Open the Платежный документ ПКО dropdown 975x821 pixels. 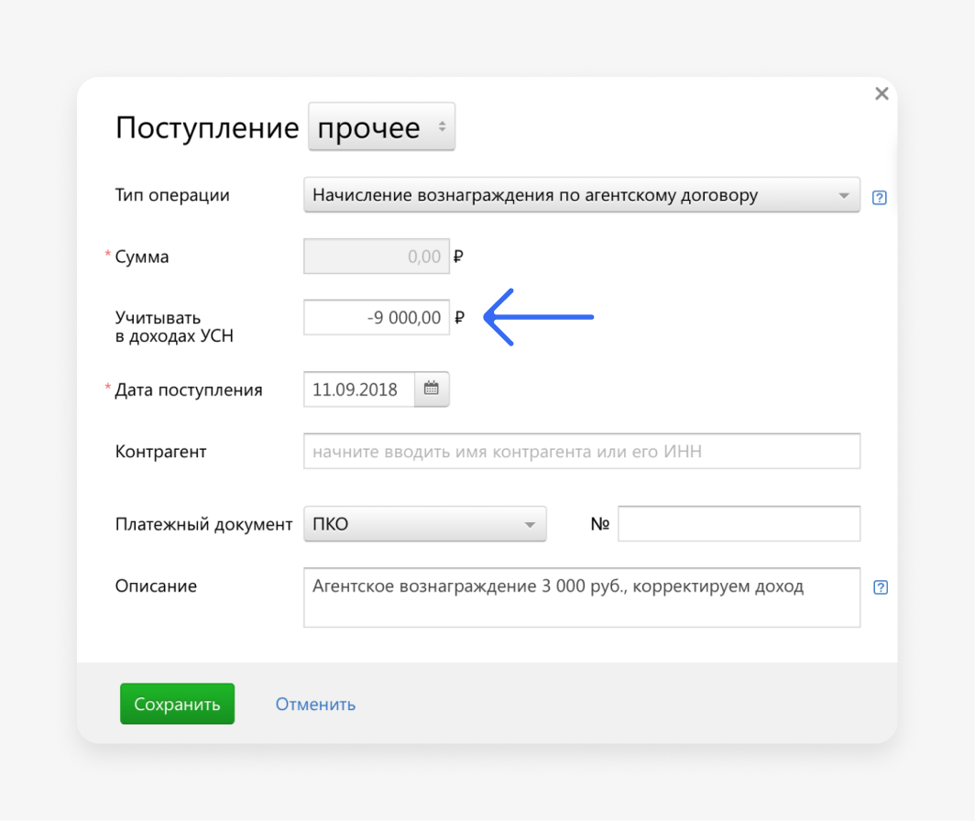click(424, 524)
